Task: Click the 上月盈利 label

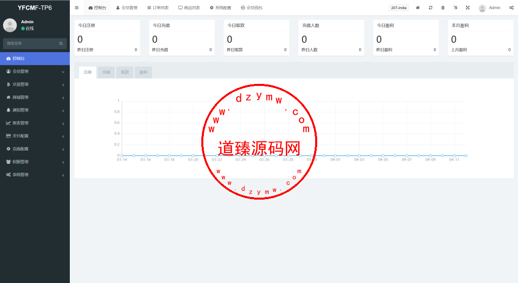Action: point(459,50)
